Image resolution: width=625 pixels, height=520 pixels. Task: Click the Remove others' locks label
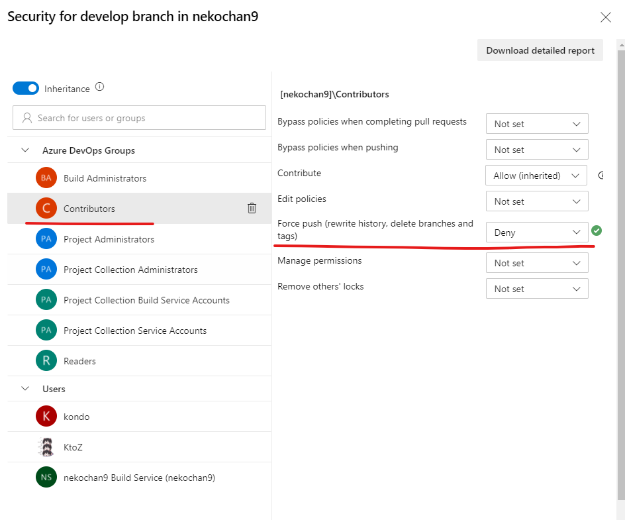pos(320,286)
